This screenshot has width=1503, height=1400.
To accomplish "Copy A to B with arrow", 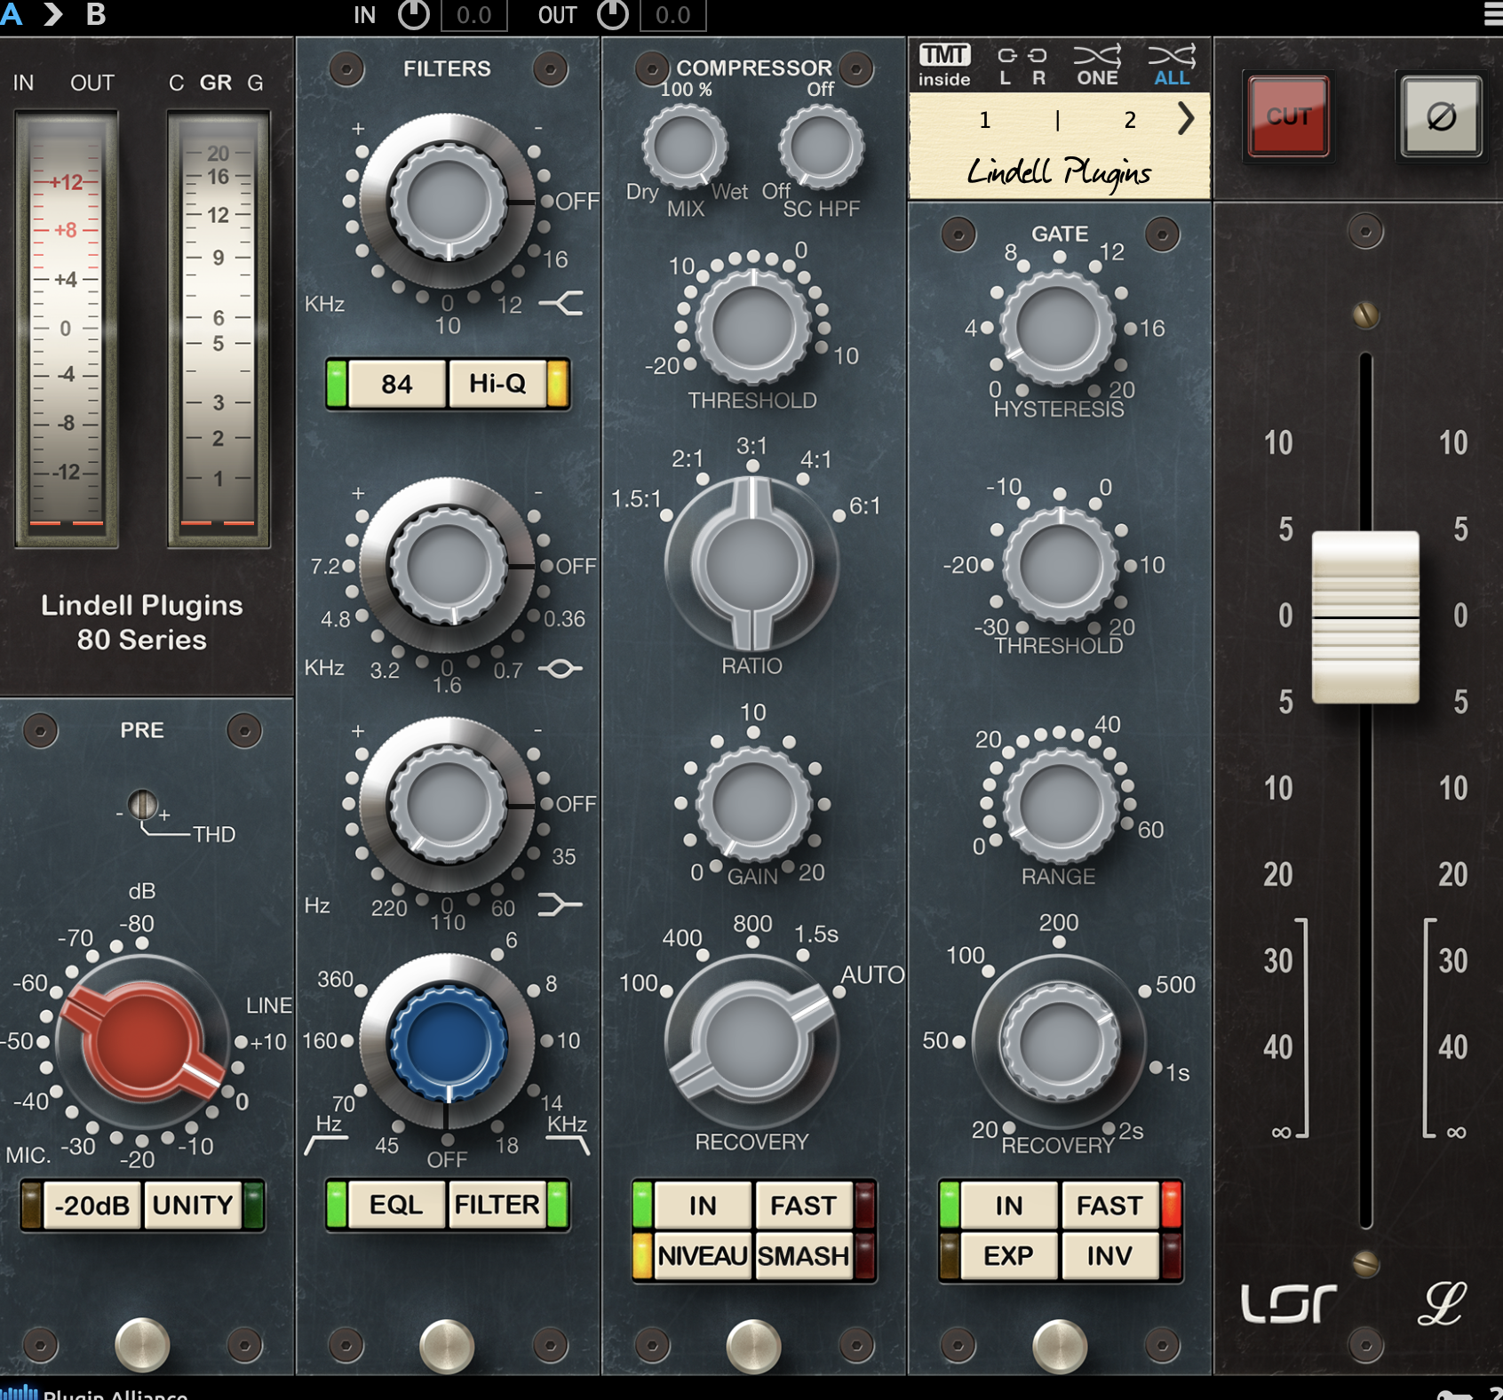I will click(x=53, y=14).
